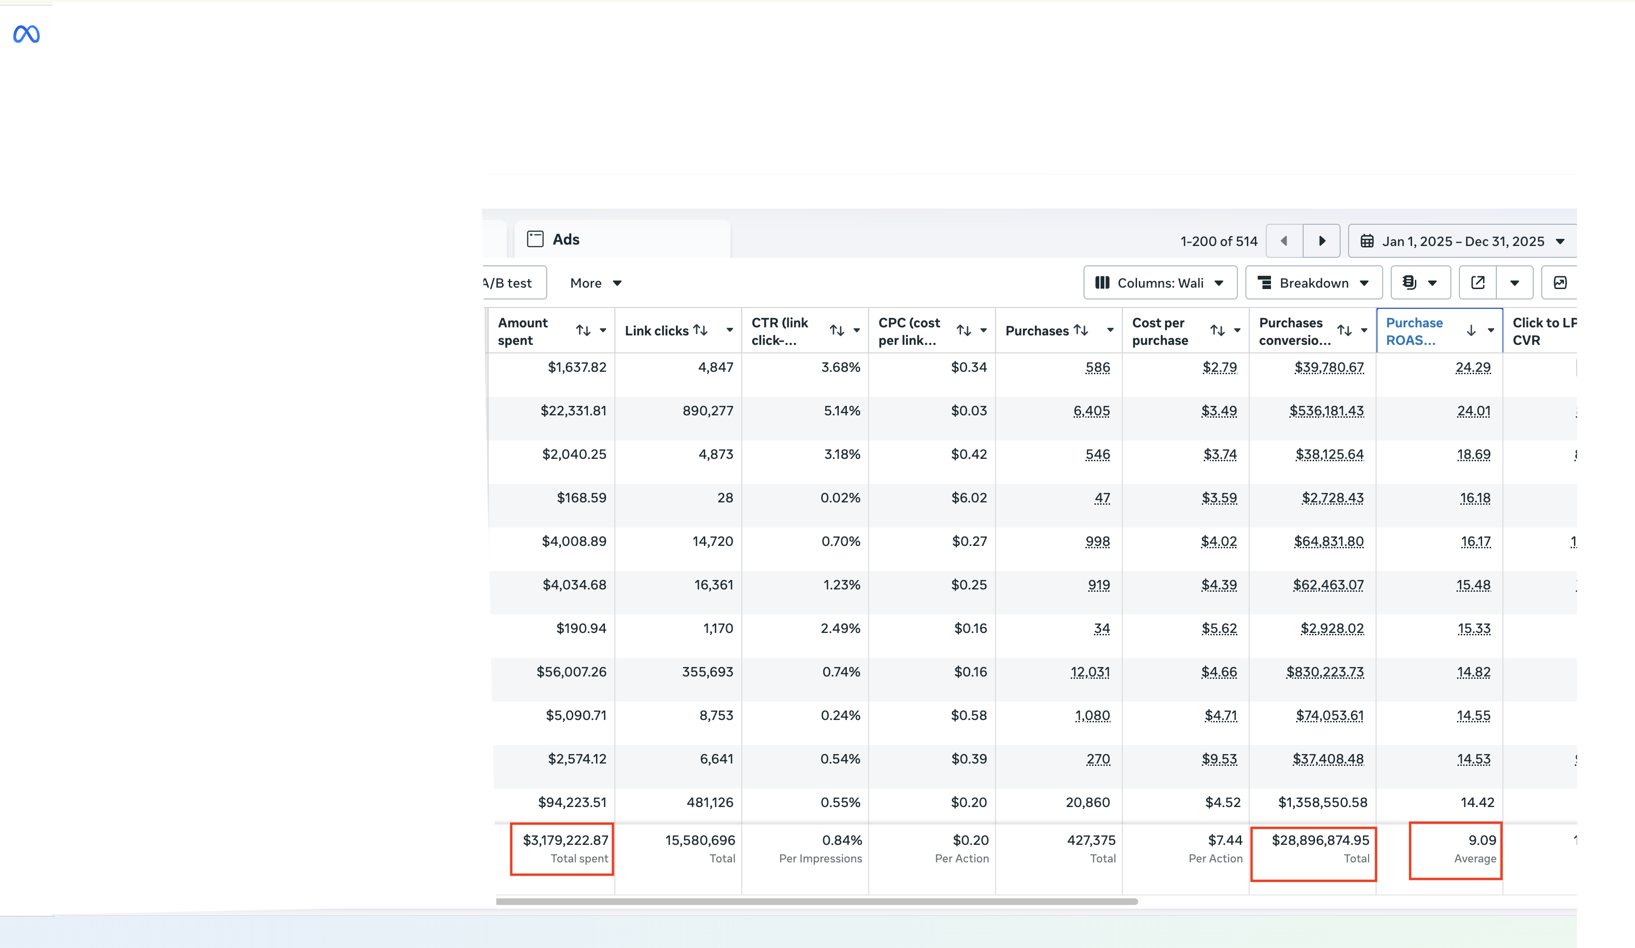Sort Purchase ROAS descending arrow
The image size is (1635, 948).
tap(1471, 331)
